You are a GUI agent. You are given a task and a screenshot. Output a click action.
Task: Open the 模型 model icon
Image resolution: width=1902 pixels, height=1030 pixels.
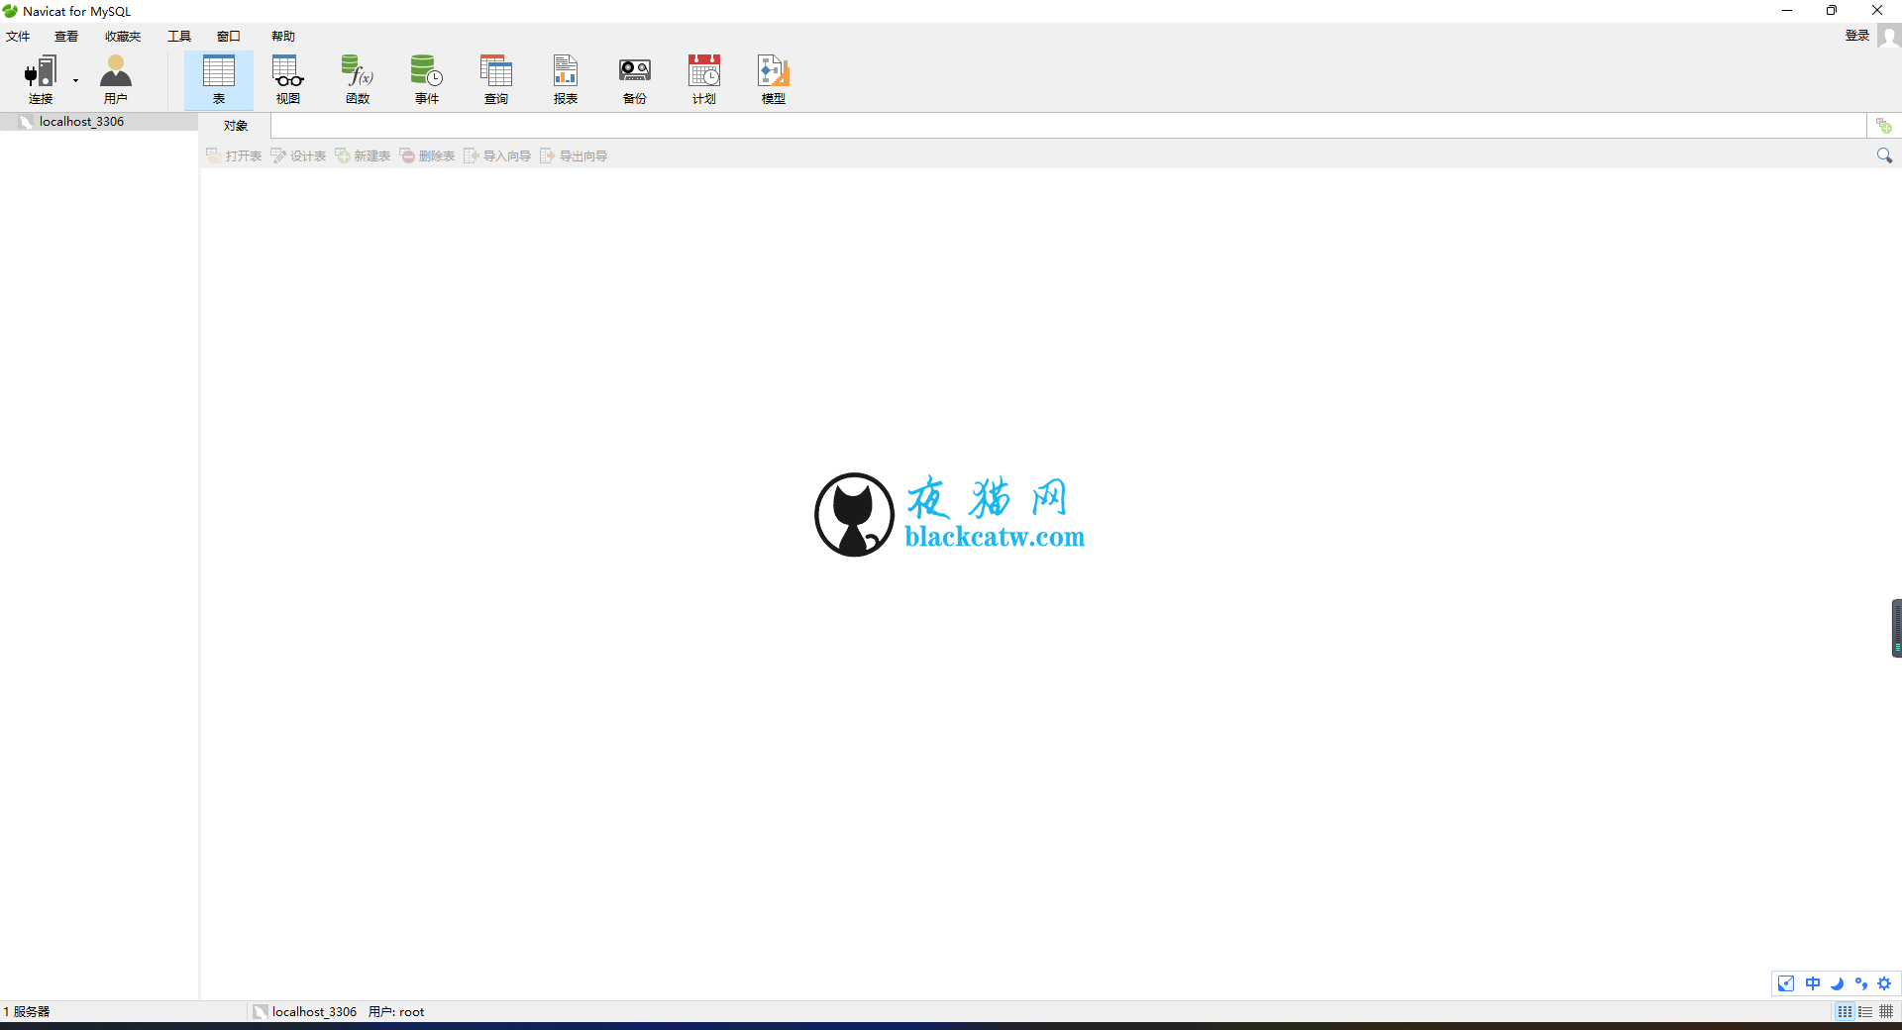pyautogui.click(x=774, y=79)
